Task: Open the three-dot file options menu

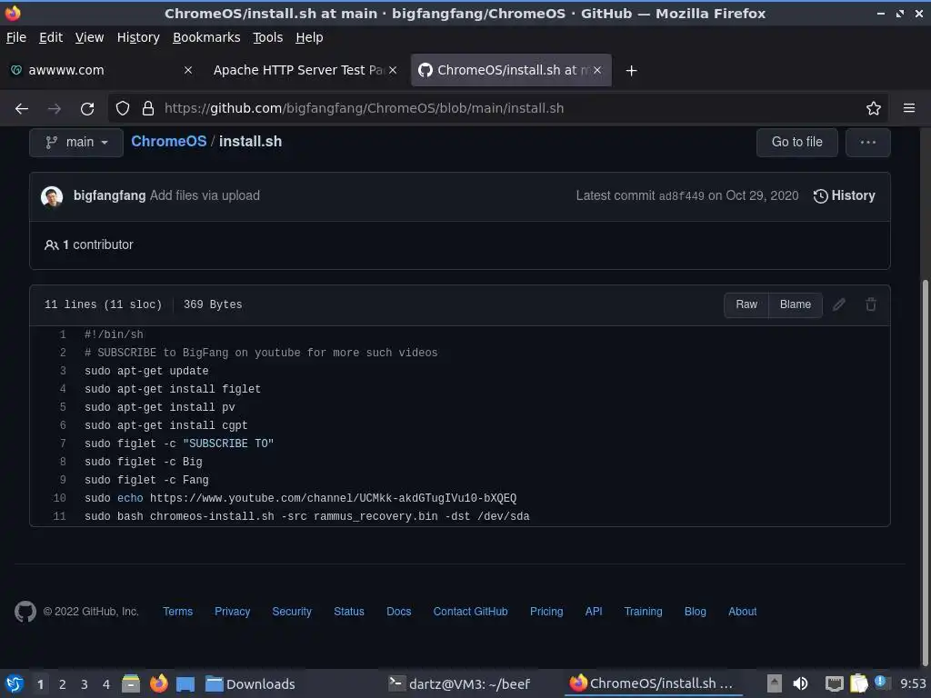Action: (868, 143)
